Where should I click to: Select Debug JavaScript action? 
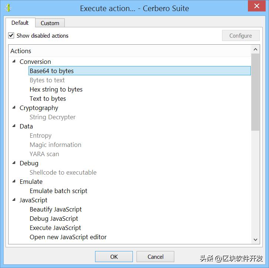[54, 219]
